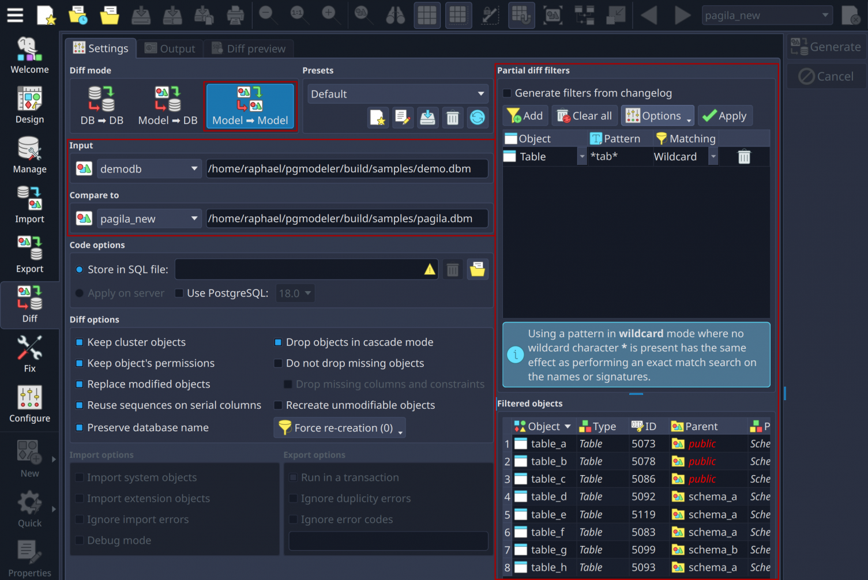Toggle Keep cluster objects checkbox
Viewport: 868px width, 580px height.
click(80, 342)
